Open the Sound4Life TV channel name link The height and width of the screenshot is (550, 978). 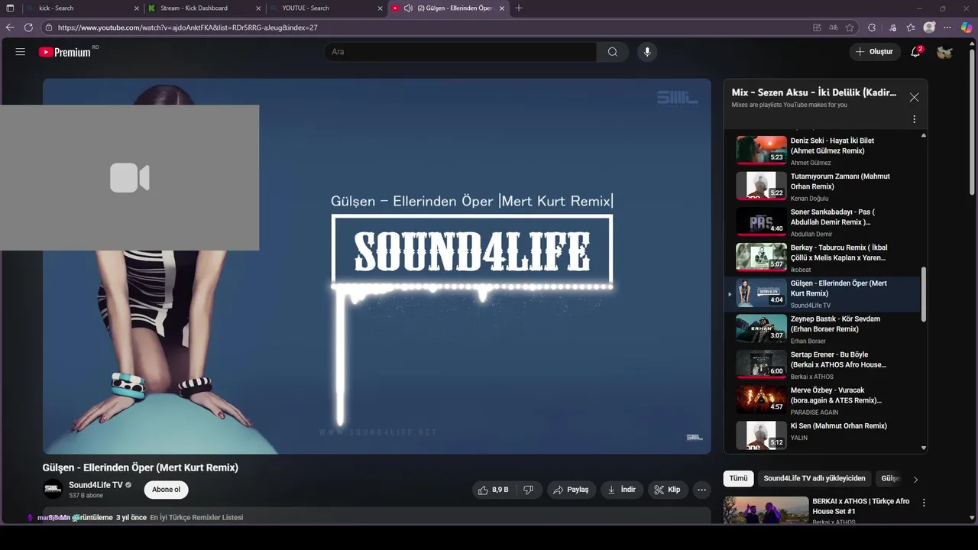tap(96, 485)
